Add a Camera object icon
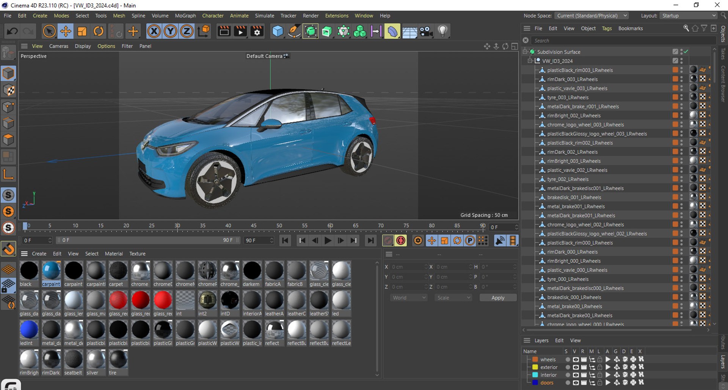Viewport: 728px width, 390px height. click(x=426, y=31)
